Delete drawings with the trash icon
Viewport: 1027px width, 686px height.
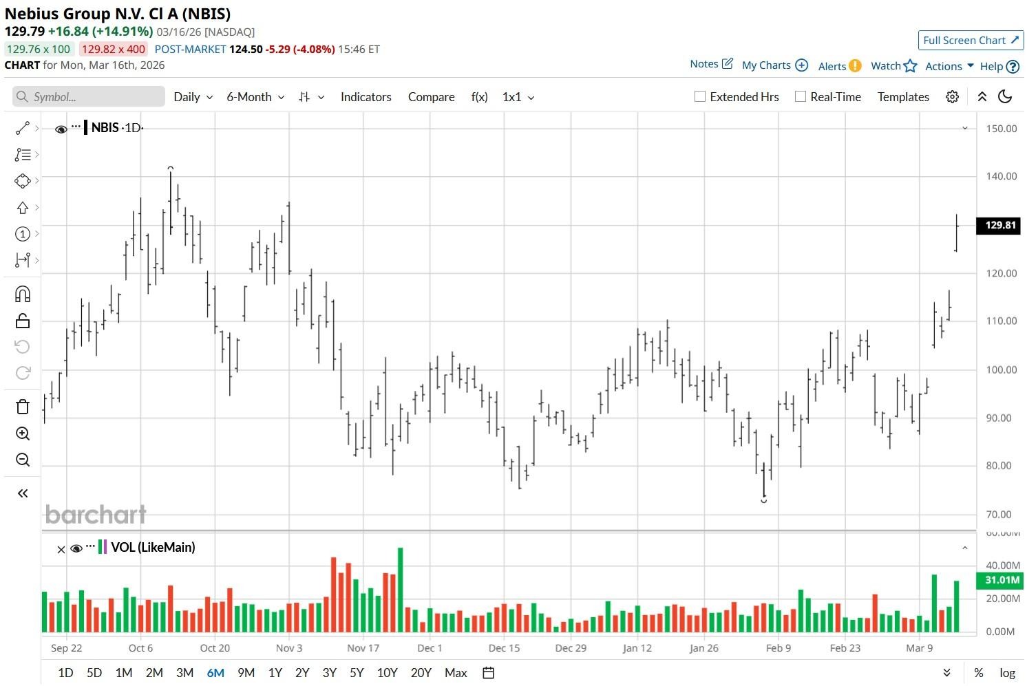[22, 407]
